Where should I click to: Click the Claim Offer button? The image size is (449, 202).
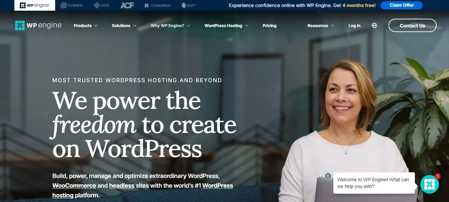pyautogui.click(x=401, y=5)
